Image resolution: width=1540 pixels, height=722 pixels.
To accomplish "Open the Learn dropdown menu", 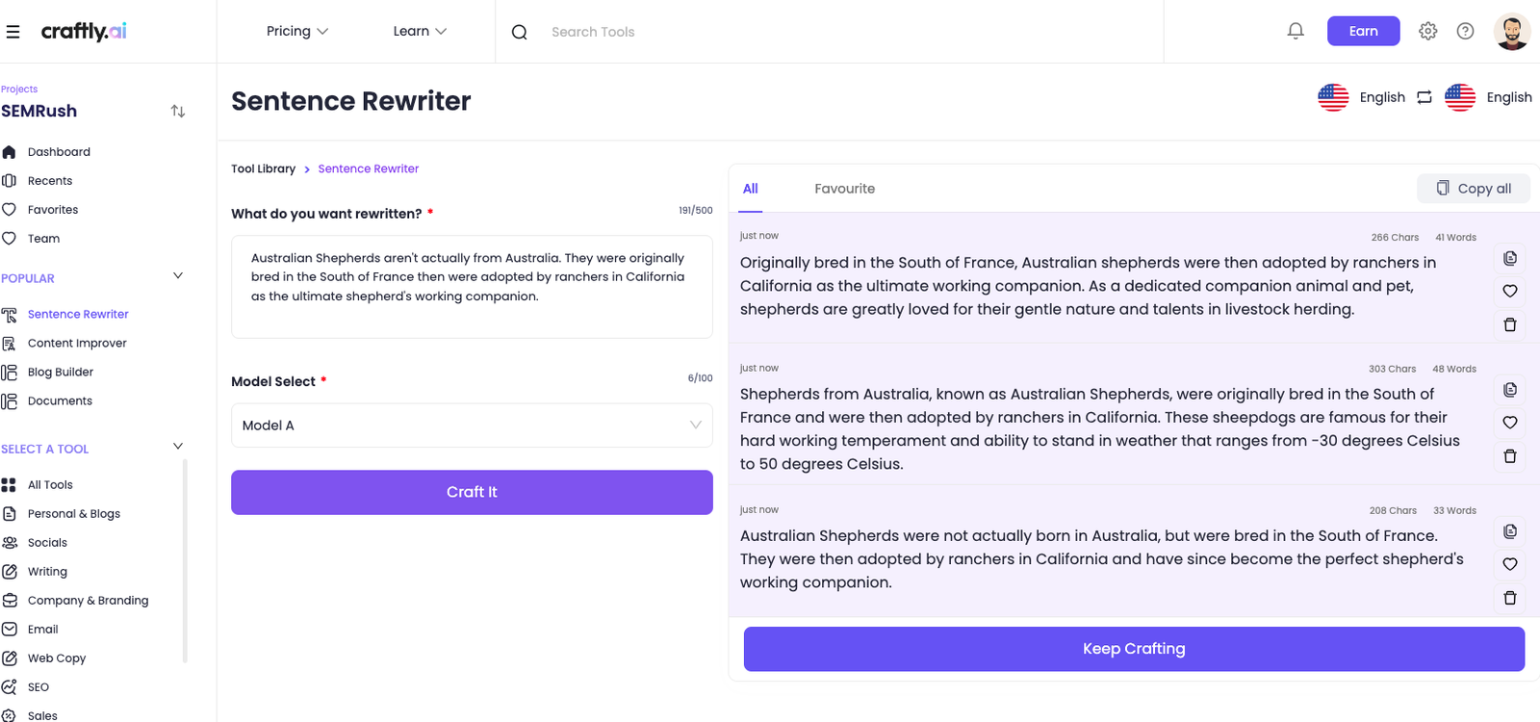I will (419, 30).
